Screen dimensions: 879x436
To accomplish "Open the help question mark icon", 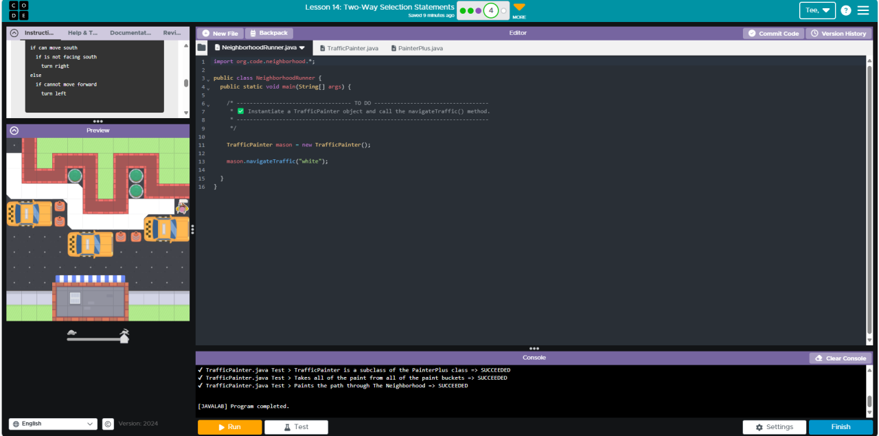I will pos(845,10).
